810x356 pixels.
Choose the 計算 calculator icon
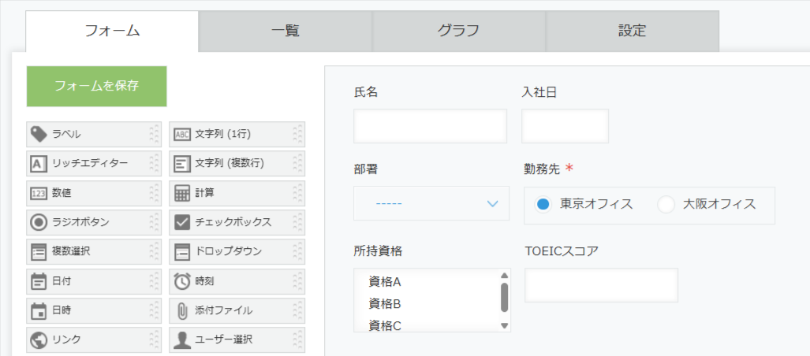[x=182, y=194]
